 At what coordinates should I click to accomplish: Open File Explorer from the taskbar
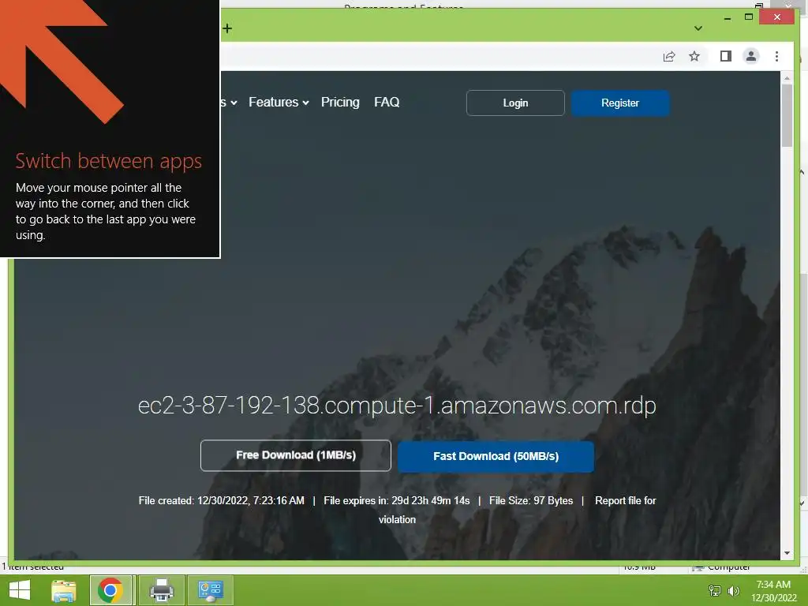tap(64, 590)
